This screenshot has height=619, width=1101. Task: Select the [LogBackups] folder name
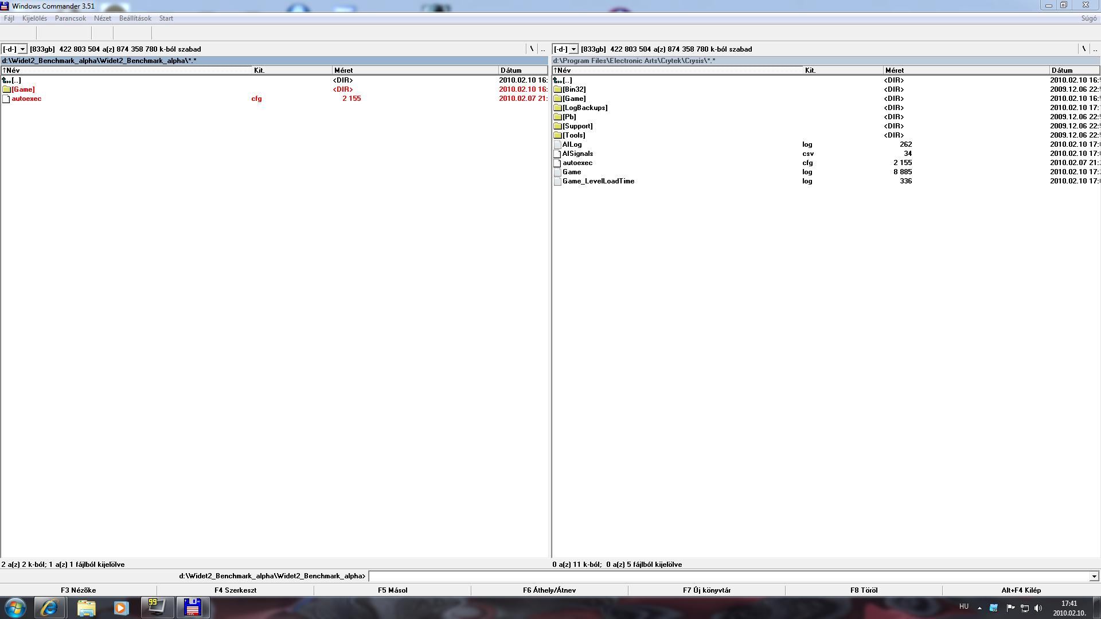pos(585,108)
